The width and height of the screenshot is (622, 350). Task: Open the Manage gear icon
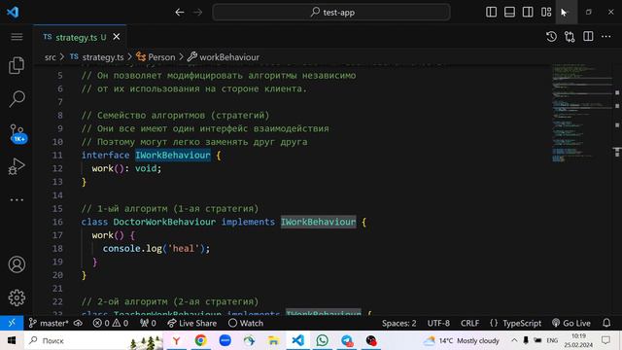[x=17, y=297]
